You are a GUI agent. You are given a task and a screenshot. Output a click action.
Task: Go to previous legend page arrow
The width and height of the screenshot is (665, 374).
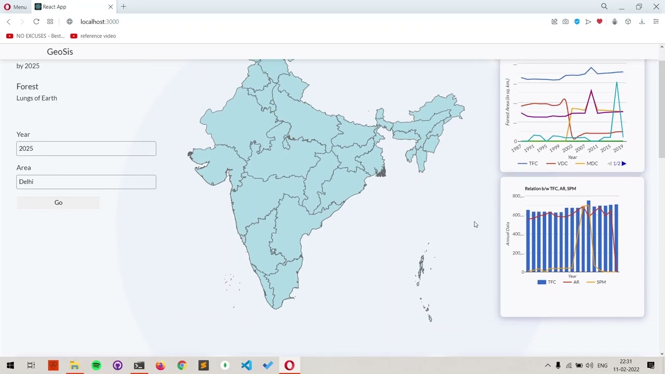coord(609,164)
